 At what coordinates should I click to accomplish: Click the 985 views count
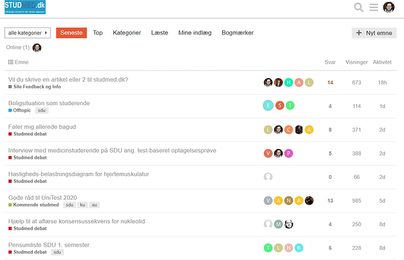(x=357, y=200)
